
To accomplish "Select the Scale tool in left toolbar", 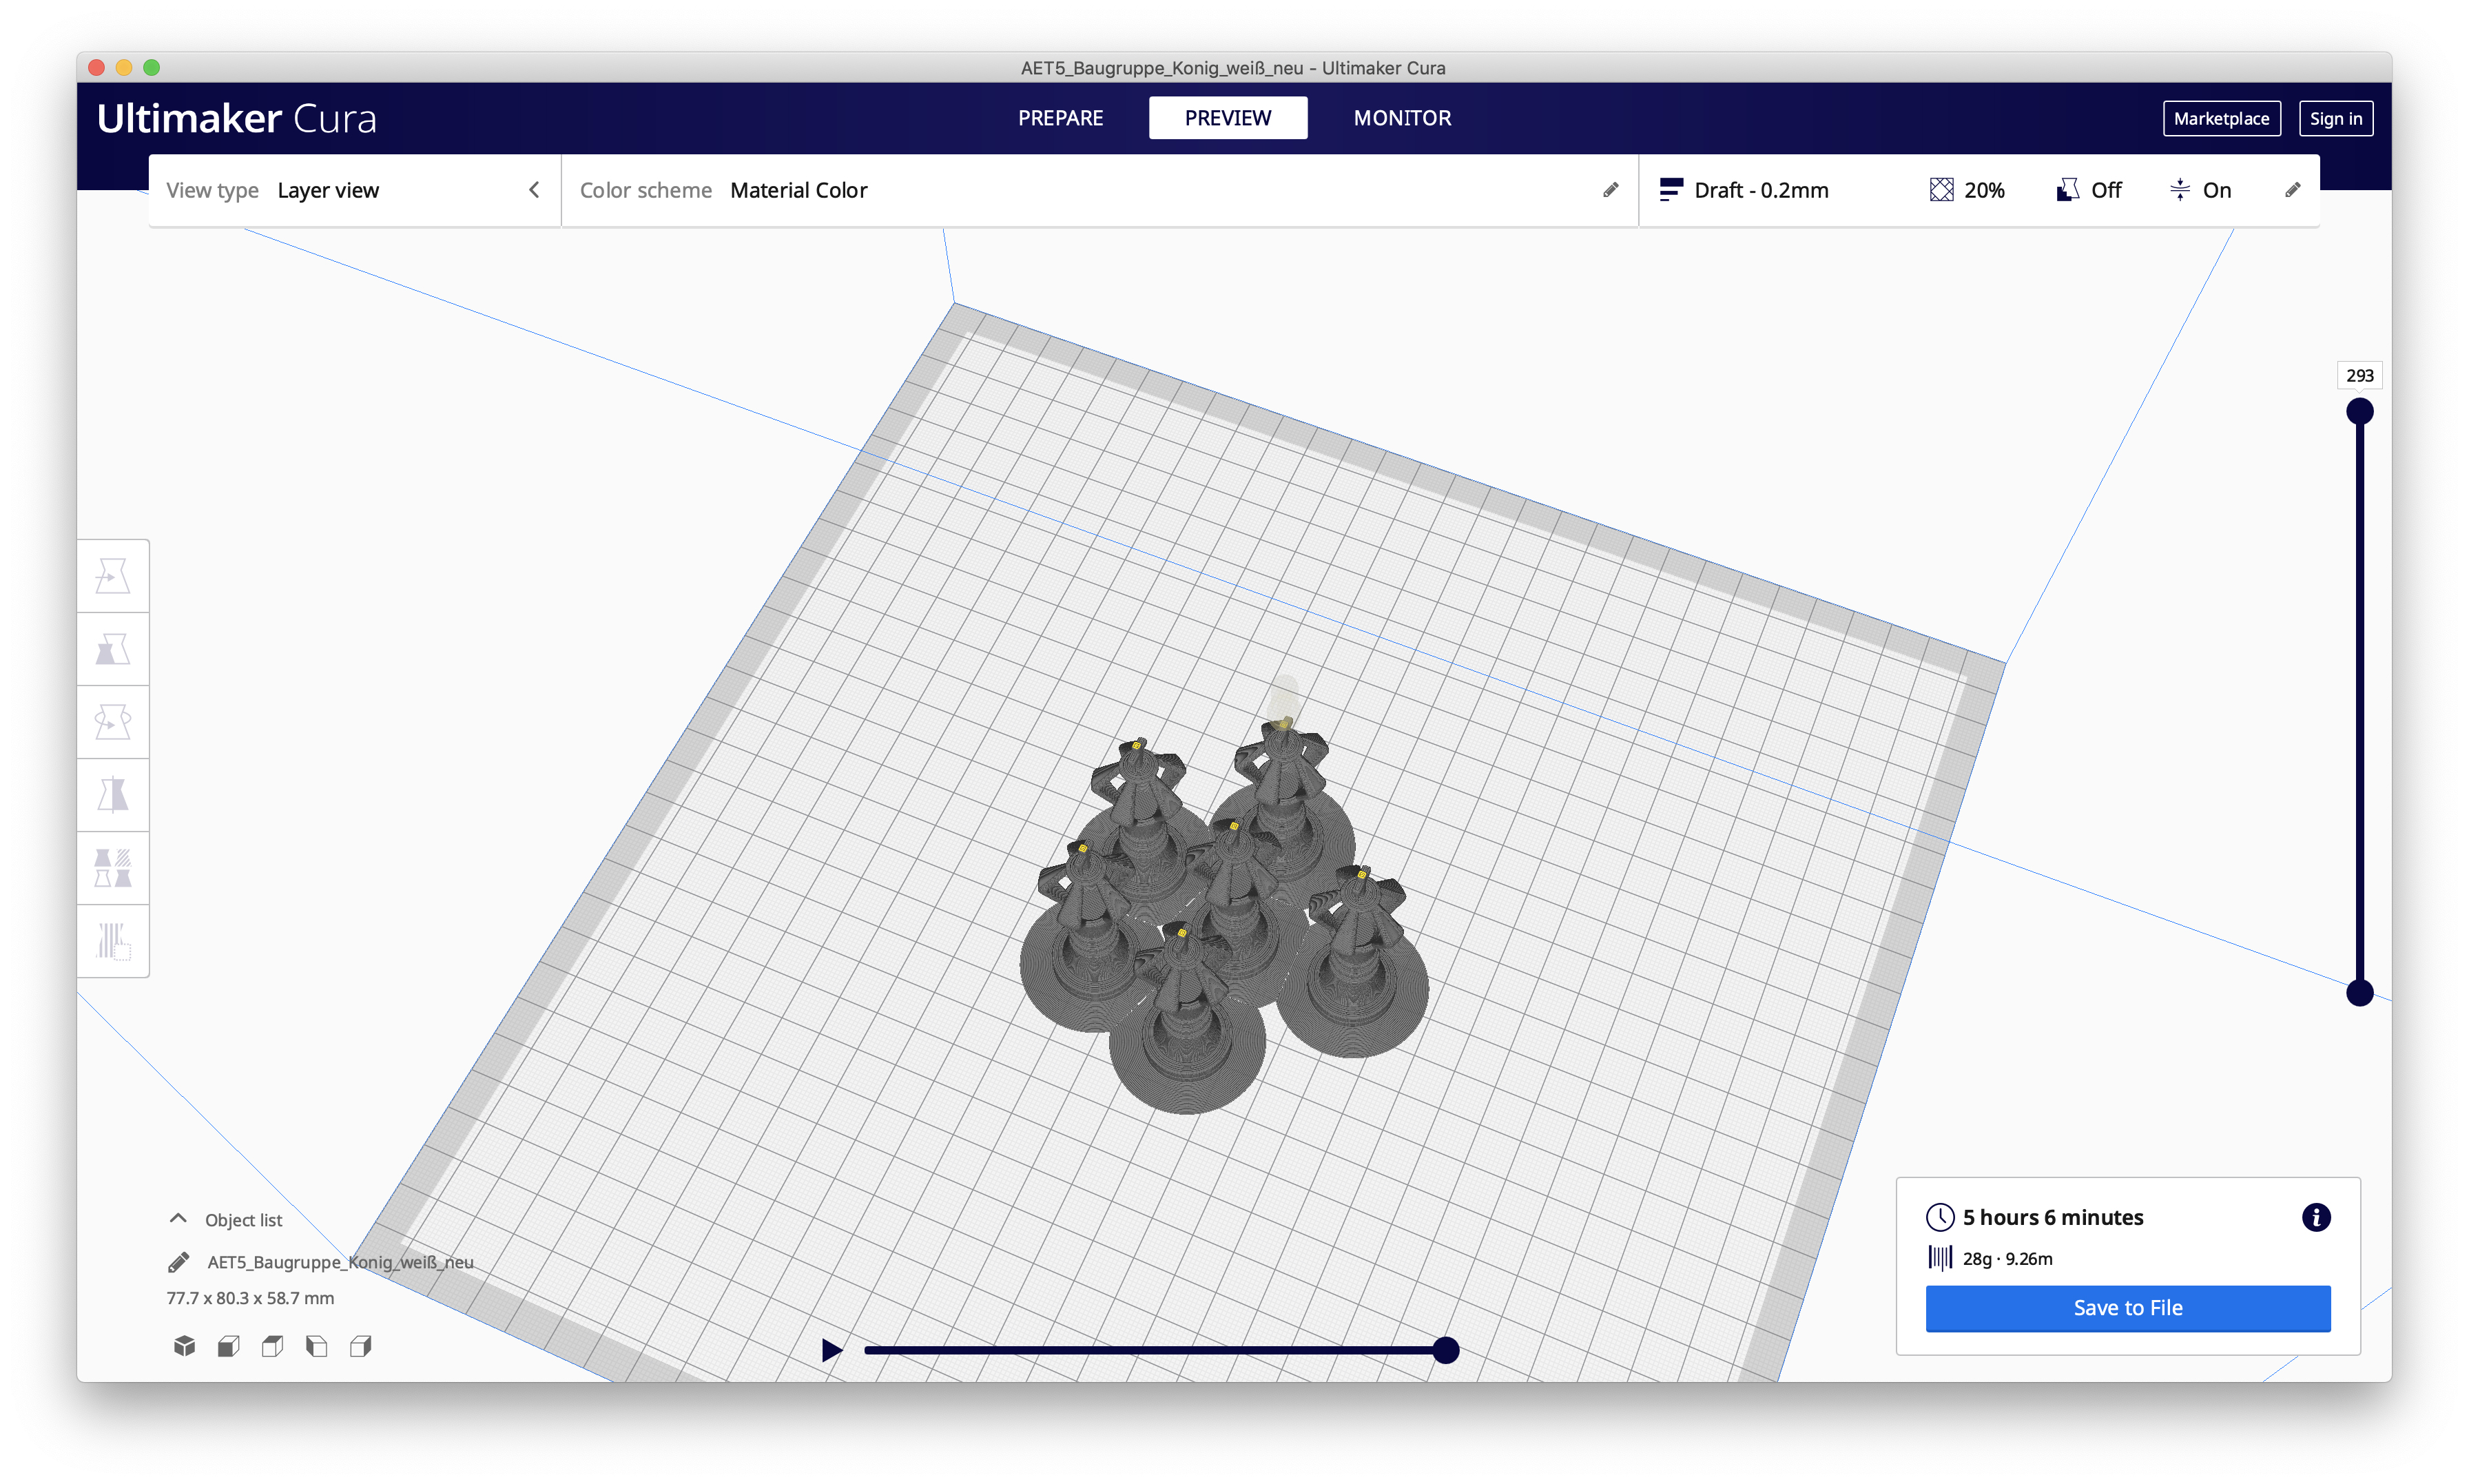I will pos(113,649).
